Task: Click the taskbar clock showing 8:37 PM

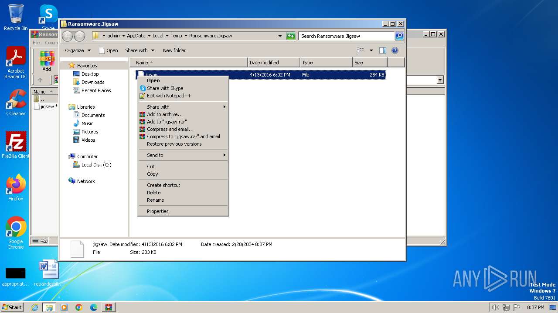Action: coord(535,307)
